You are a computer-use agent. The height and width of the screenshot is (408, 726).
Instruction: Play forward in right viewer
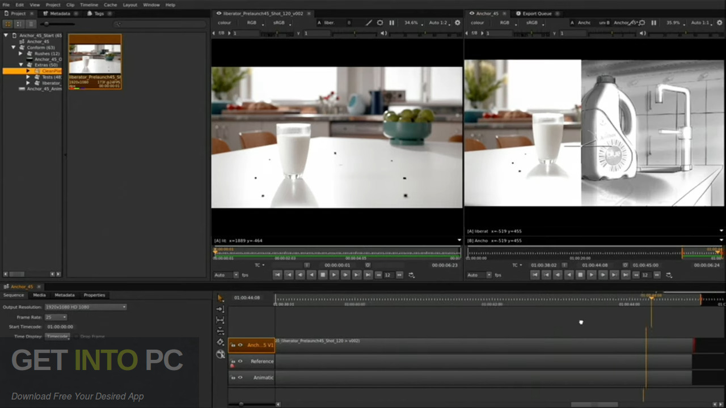pos(592,275)
